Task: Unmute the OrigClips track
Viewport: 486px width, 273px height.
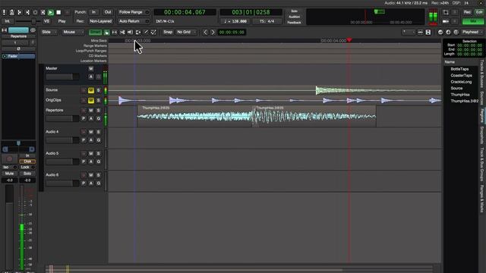Action: (x=91, y=100)
